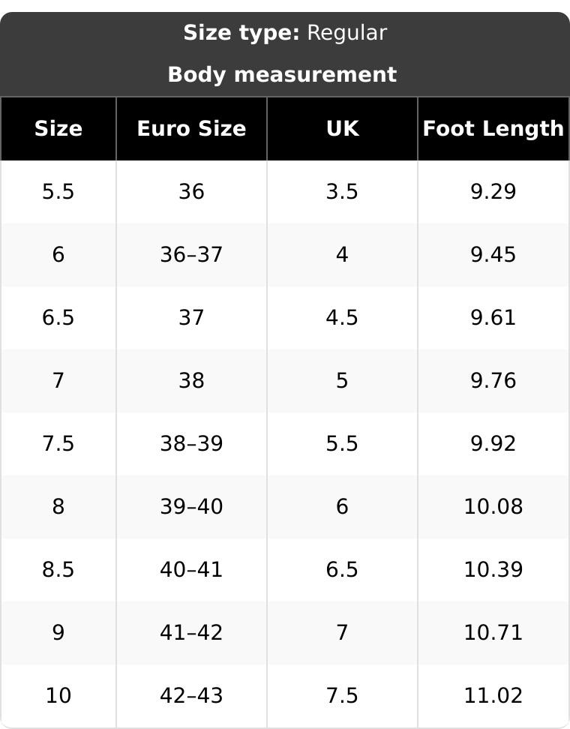
Task: Click the Euro size 38 cell
Action: click(x=191, y=380)
